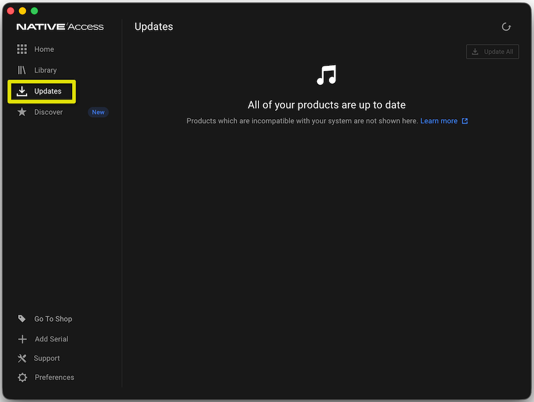Open Preferences with the gear icon
This screenshot has width=534, height=402.
pos(22,377)
